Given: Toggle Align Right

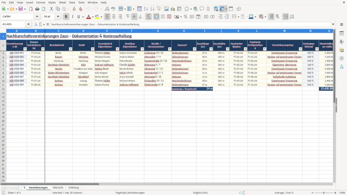Looking at the screenshot, I should [x=120, y=17].
